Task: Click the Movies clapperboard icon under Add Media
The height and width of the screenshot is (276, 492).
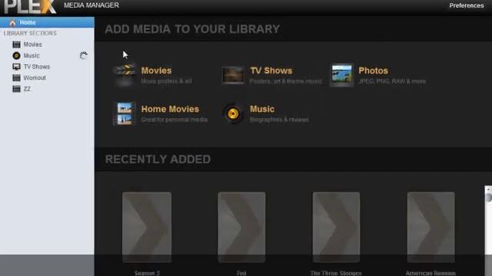Action: tap(125, 74)
